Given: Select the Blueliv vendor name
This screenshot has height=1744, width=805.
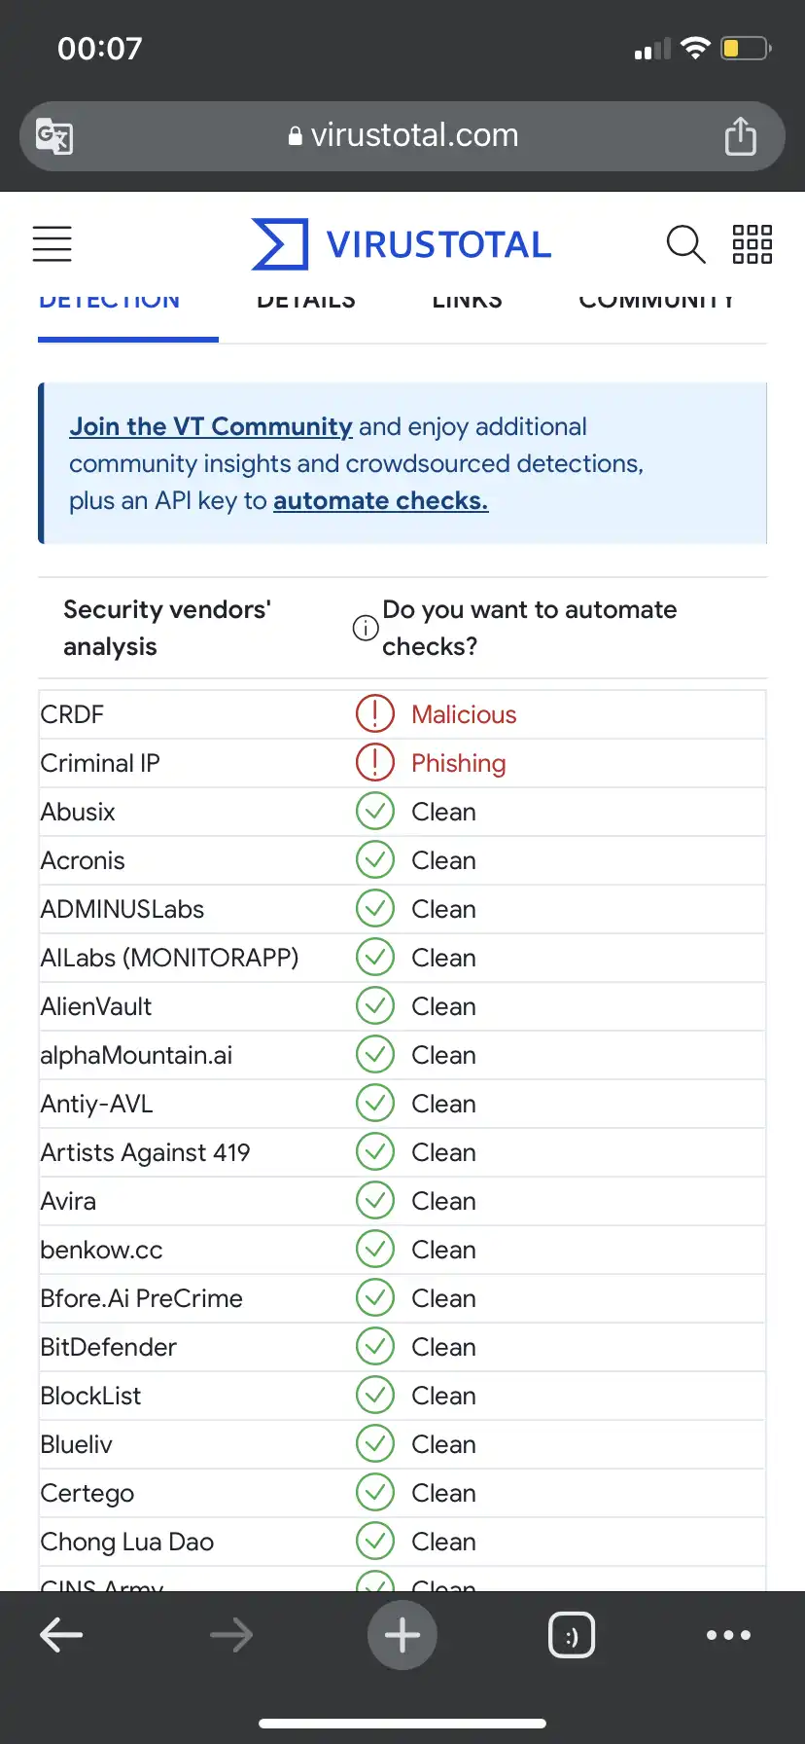Looking at the screenshot, I should click(x=76, y=1444).
